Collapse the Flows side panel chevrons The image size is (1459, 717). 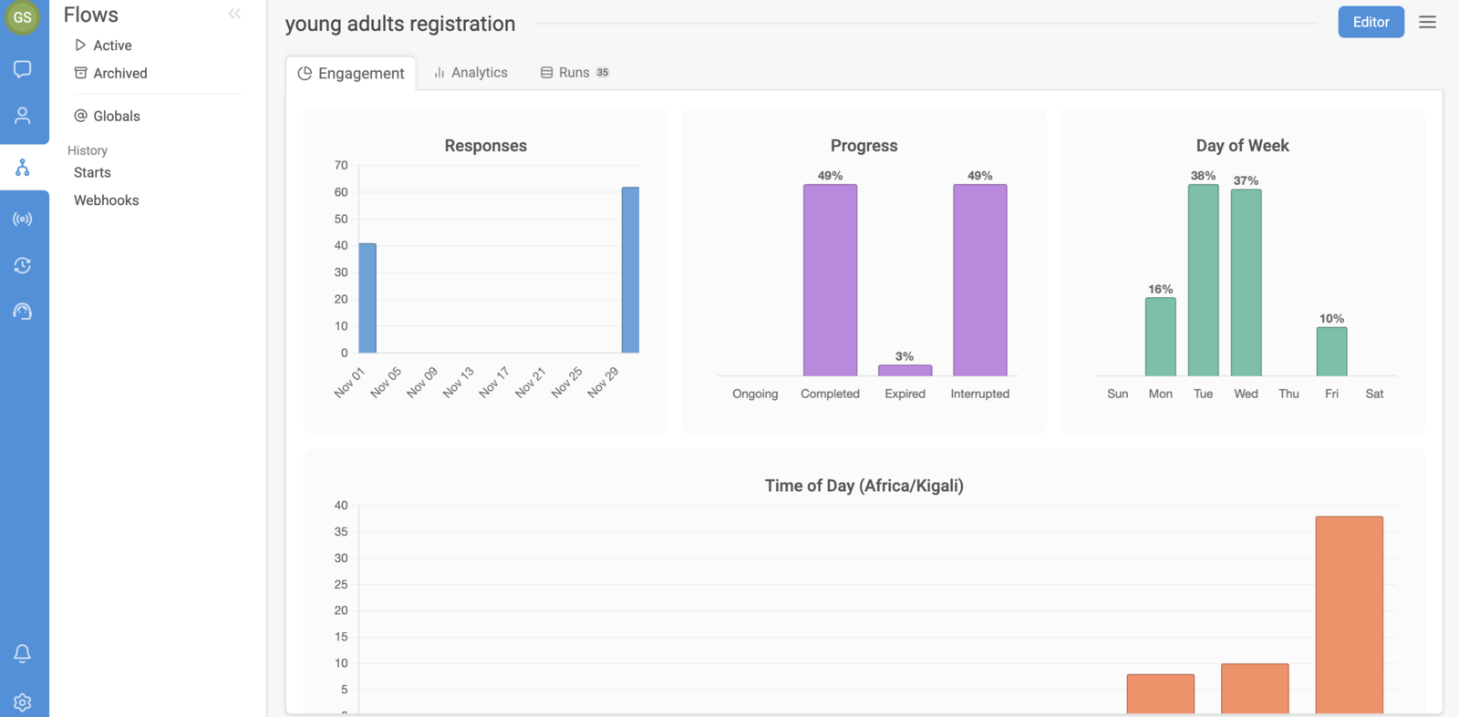pos(234,14)
